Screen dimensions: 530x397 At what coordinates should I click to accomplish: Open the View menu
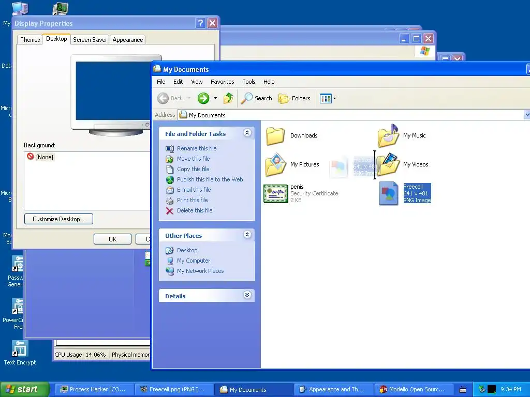[197, 82]
